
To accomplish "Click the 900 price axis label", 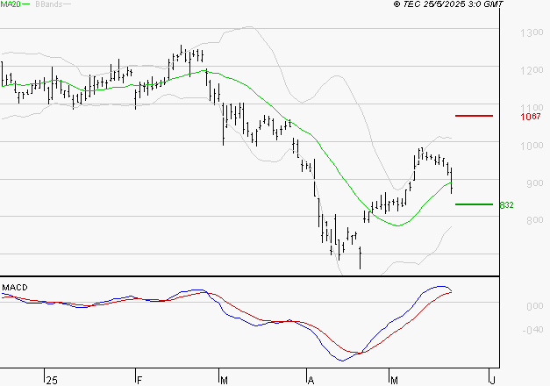I will coord(534,183).
